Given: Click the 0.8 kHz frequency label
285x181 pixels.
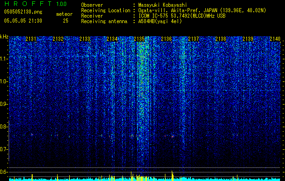Looking at the screenshot, I should pyautogui.click(x=4, y=127).
